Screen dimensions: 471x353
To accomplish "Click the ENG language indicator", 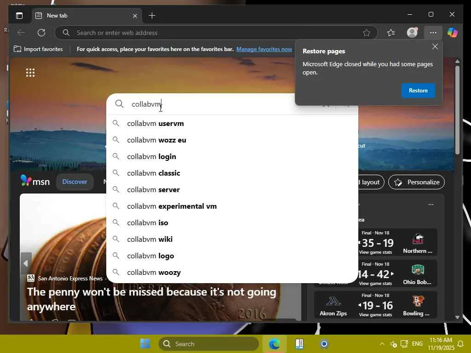I will click(x=417, y=344).
